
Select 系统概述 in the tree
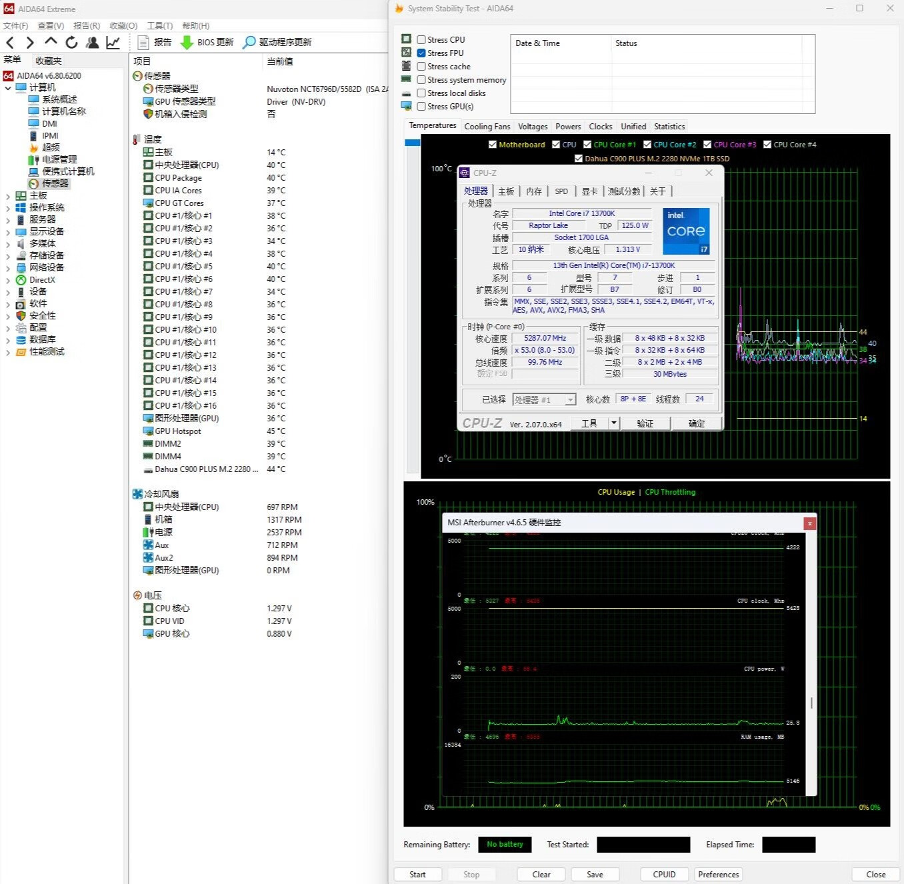(59, 99)
